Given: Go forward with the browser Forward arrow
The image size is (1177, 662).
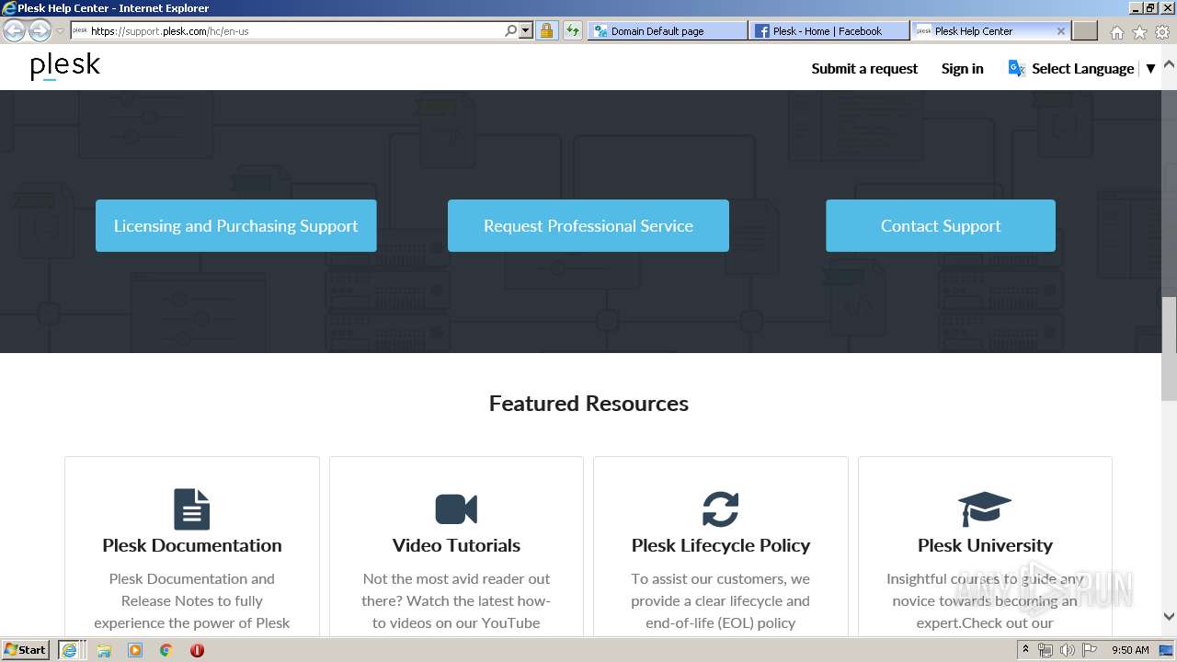Looking at the screenshot, I should tap(40, 30).
